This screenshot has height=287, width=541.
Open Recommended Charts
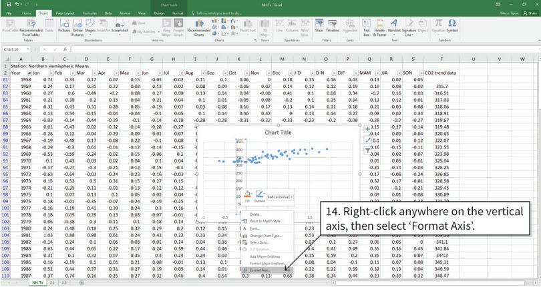(199, 27)
